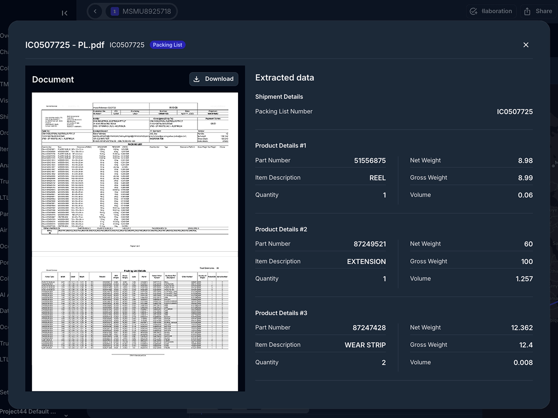This screenshot has height=418, width=558.
Task: Select net weight value 60
Action: point(529,244)
